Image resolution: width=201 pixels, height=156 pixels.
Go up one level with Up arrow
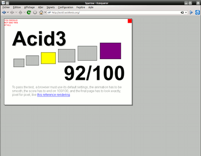coord(20,12)
